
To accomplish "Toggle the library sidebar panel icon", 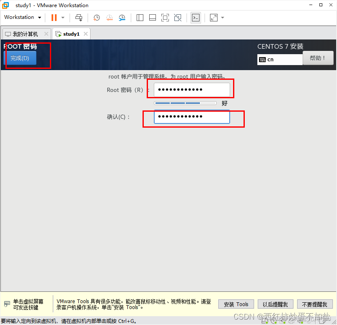I will pos(140,18).
